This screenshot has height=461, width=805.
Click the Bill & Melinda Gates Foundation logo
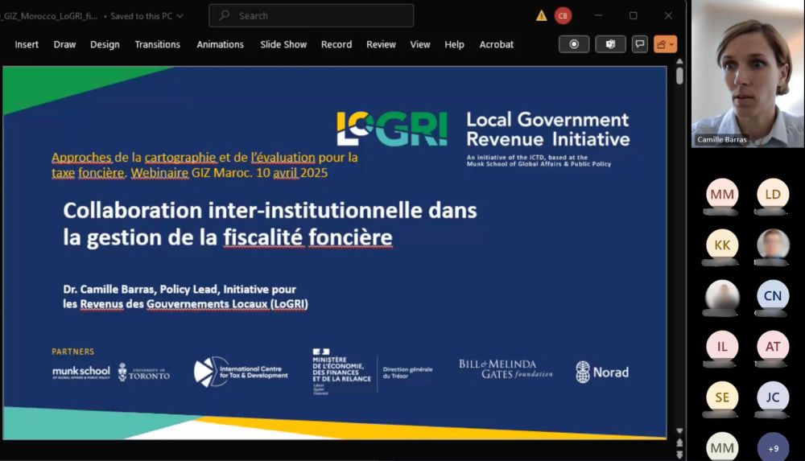506,369
